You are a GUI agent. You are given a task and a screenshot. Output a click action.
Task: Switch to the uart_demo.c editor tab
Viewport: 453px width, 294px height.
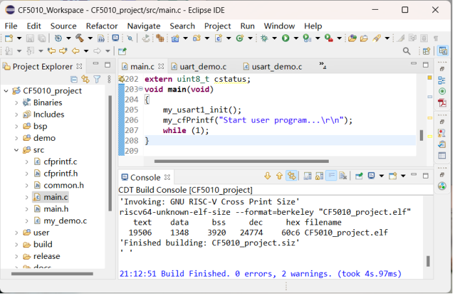[202, 66]
